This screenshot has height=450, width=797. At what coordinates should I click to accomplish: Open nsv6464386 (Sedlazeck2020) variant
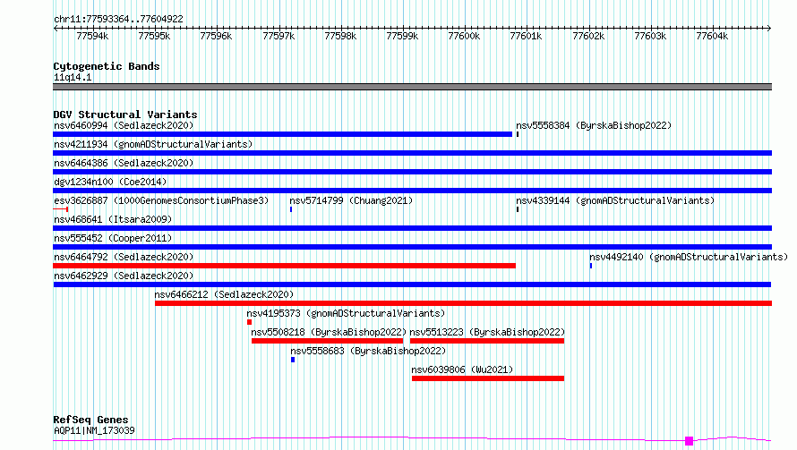point(124,163)
